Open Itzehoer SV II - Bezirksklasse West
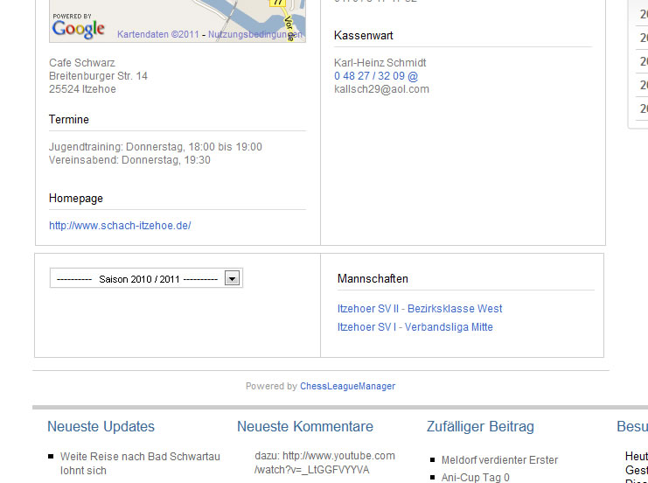The height and width of the screenshot is (483, 648). click(x=420, y=309)
